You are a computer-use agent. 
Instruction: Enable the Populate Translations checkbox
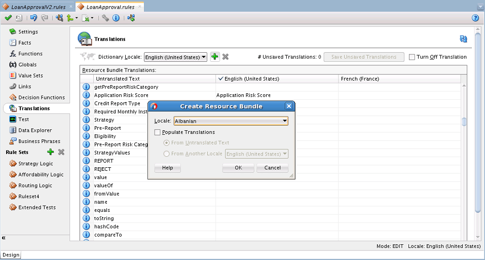coord(158,132)
